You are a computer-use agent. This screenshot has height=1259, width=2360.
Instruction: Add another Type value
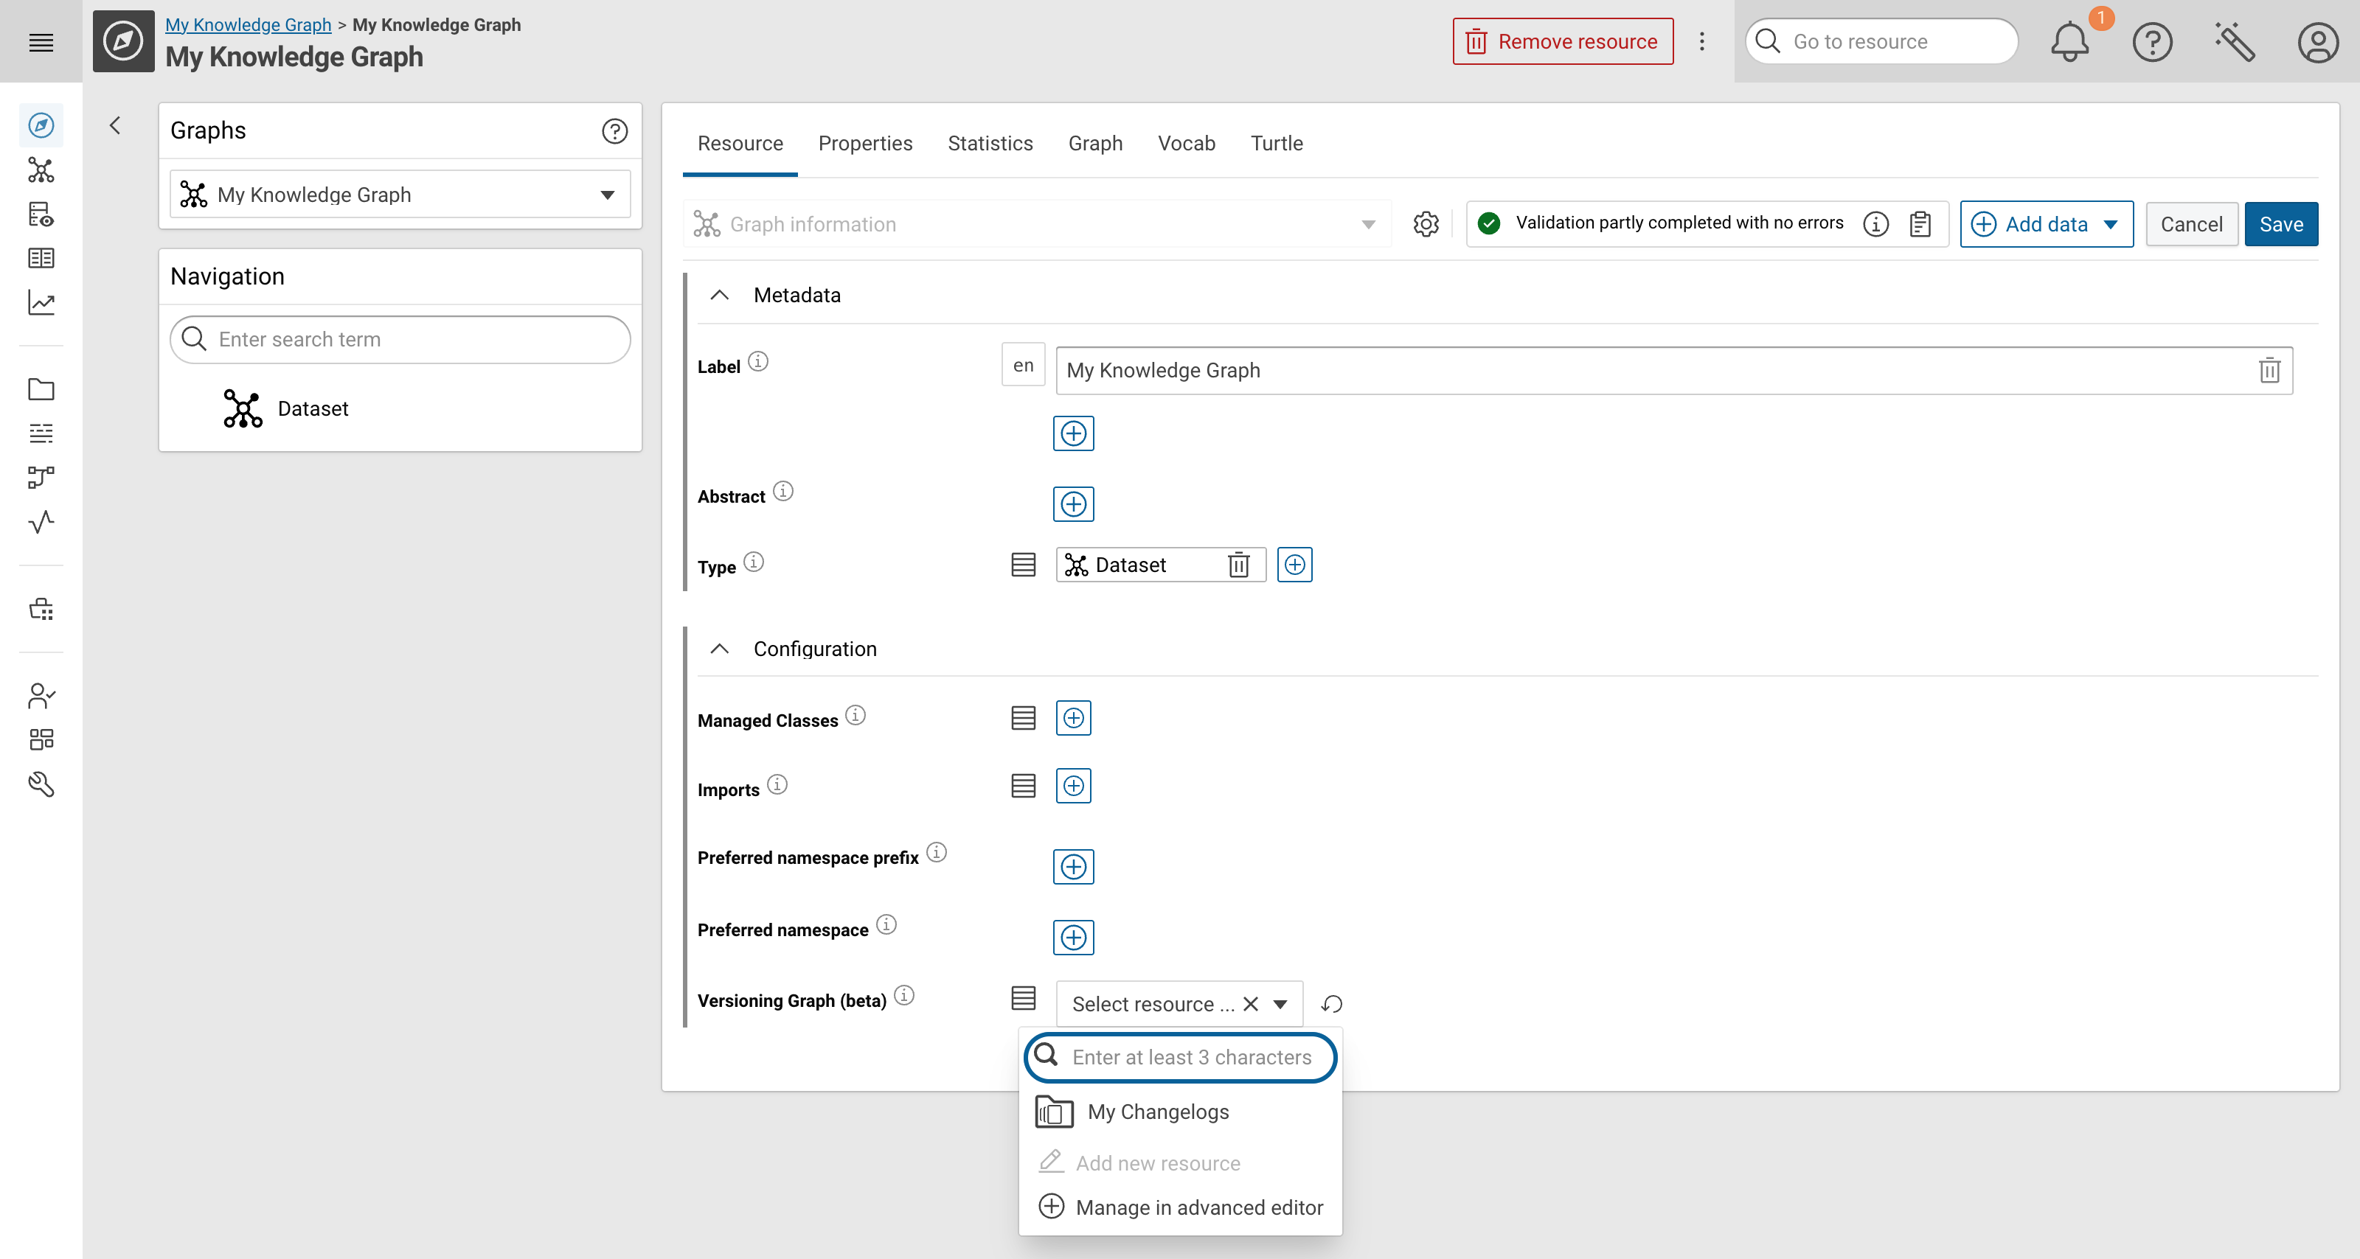point(1294,565)
